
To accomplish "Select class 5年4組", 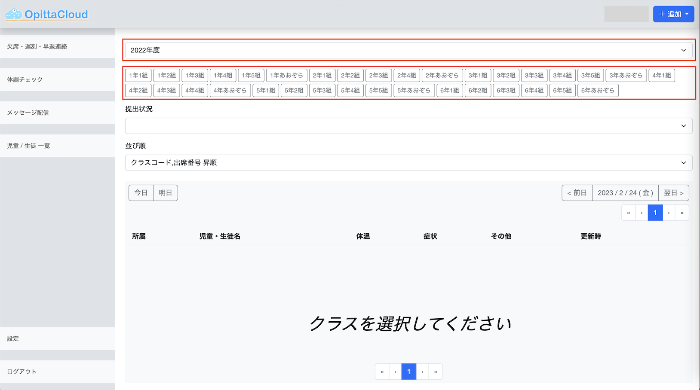I will (x=350, y=91).
